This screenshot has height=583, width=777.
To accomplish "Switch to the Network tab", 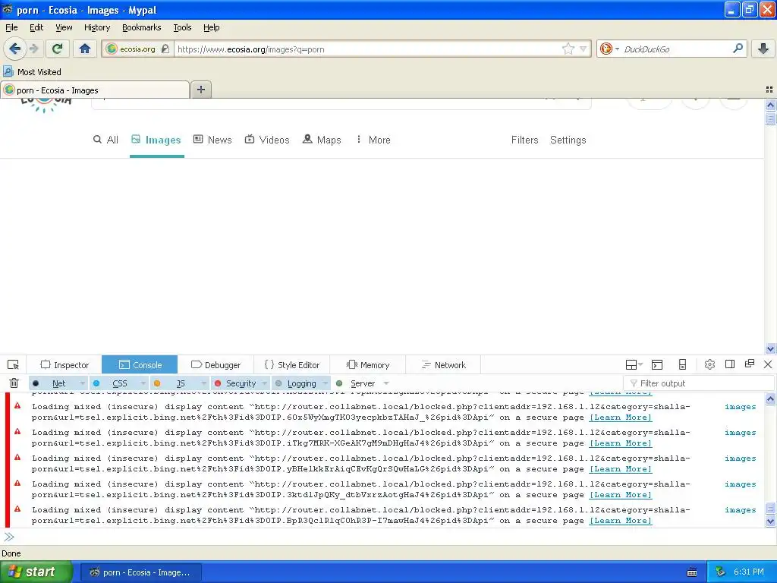I will point(443,365).
